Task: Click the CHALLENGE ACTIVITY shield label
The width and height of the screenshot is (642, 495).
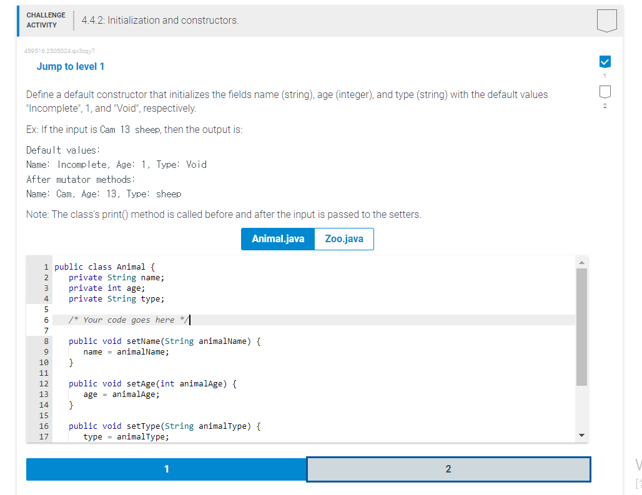Action: click(46, 20)
